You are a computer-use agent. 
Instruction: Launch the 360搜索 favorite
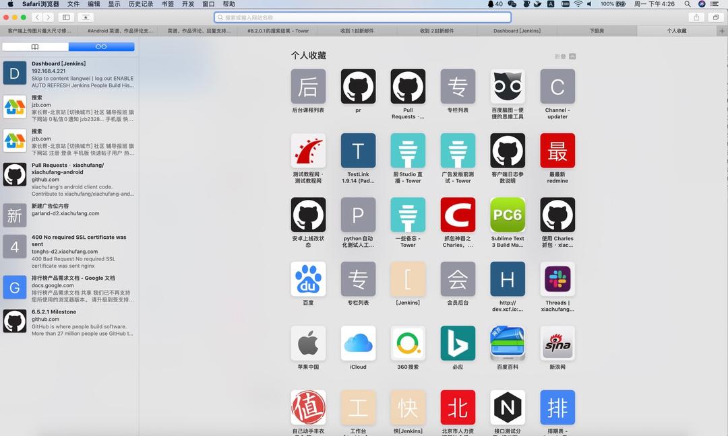[x=408, y=344]
